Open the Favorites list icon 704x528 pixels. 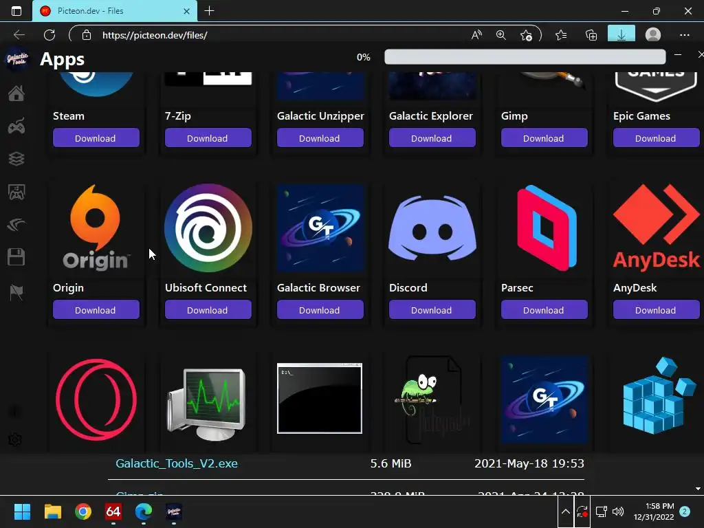[561, 34]
